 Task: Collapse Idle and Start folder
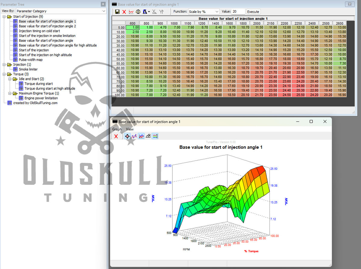(10, 79)
